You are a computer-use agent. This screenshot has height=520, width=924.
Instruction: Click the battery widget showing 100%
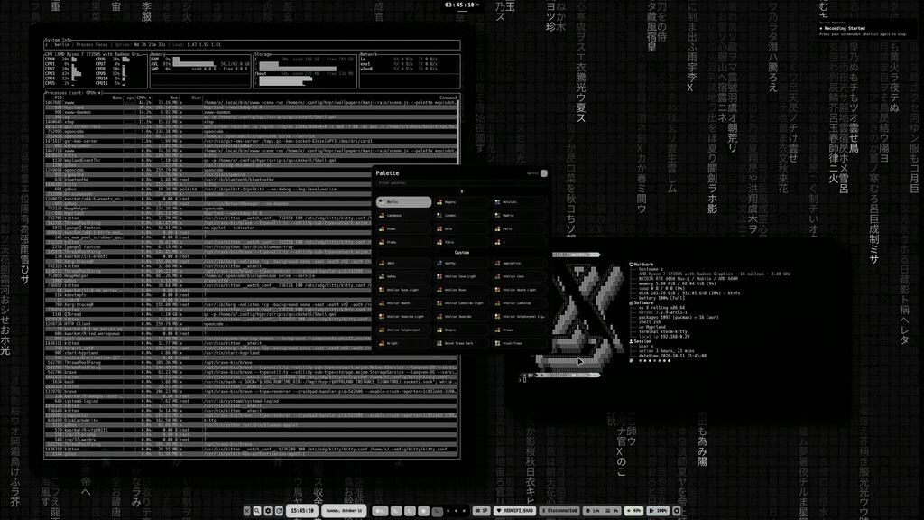[x=658, y=511]
